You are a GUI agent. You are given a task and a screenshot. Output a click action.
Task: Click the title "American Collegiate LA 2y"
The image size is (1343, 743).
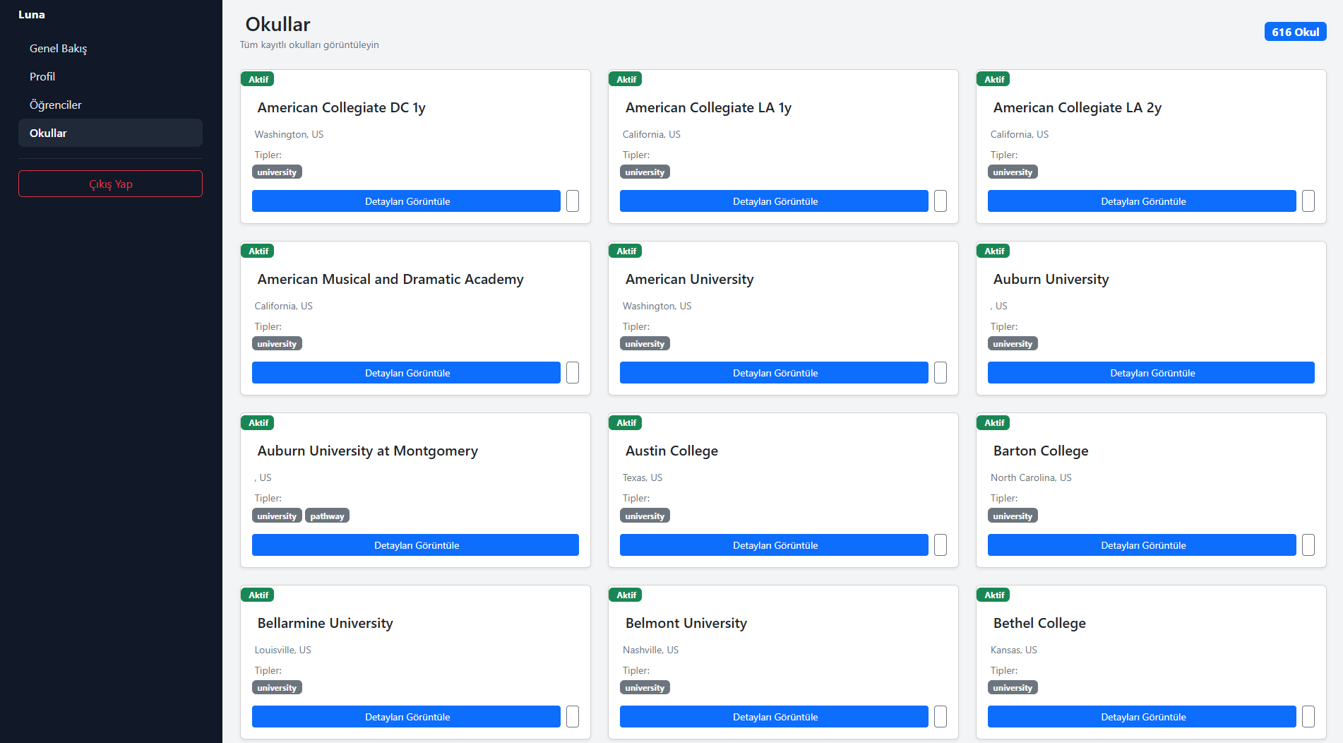[x=1078, y=107]
